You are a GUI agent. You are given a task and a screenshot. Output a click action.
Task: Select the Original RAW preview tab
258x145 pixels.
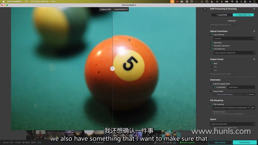click(106, 9)
